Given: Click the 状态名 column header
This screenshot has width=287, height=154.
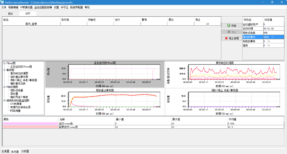Looking at the screenshot, I should click(x=253, y=20).
